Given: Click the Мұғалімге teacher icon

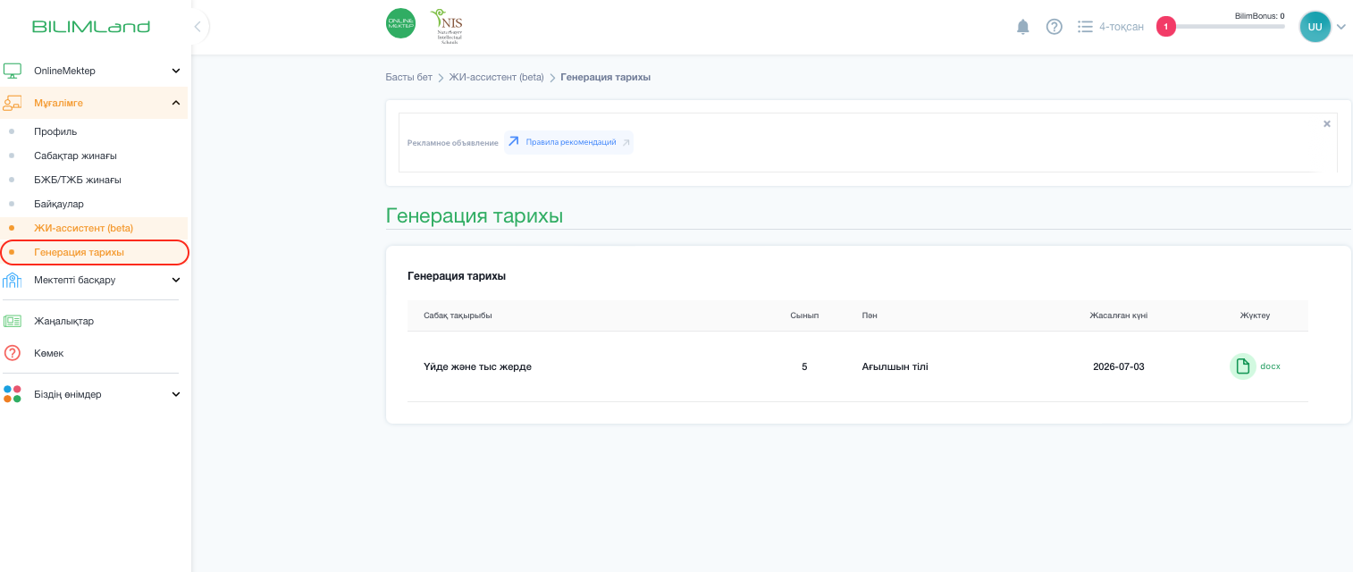Looking at the screenshot, I should coord(13,103).
